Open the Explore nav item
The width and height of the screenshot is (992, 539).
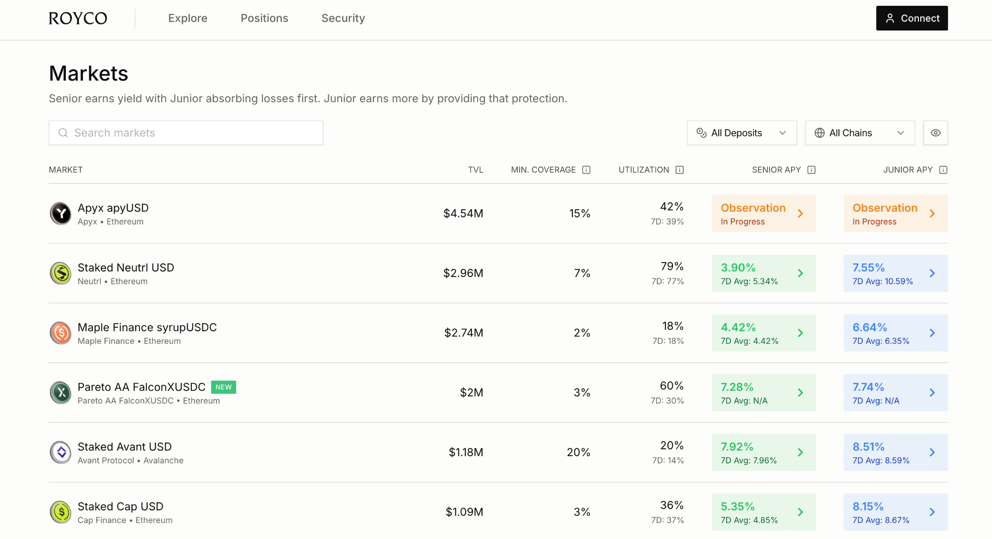pos(187,18)
